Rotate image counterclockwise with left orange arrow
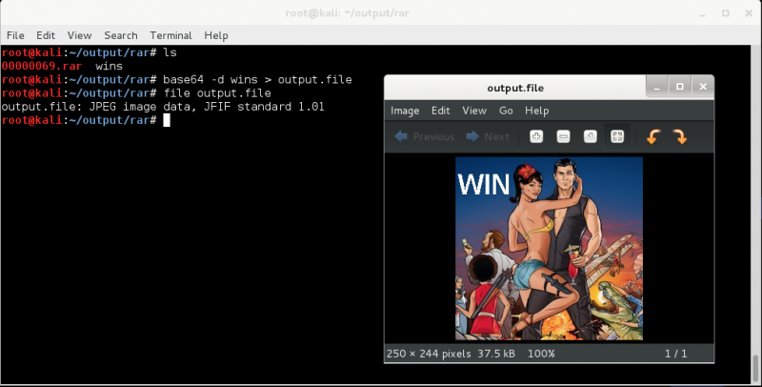The width and height of the screenshot is (762, 387). (653, 136)
